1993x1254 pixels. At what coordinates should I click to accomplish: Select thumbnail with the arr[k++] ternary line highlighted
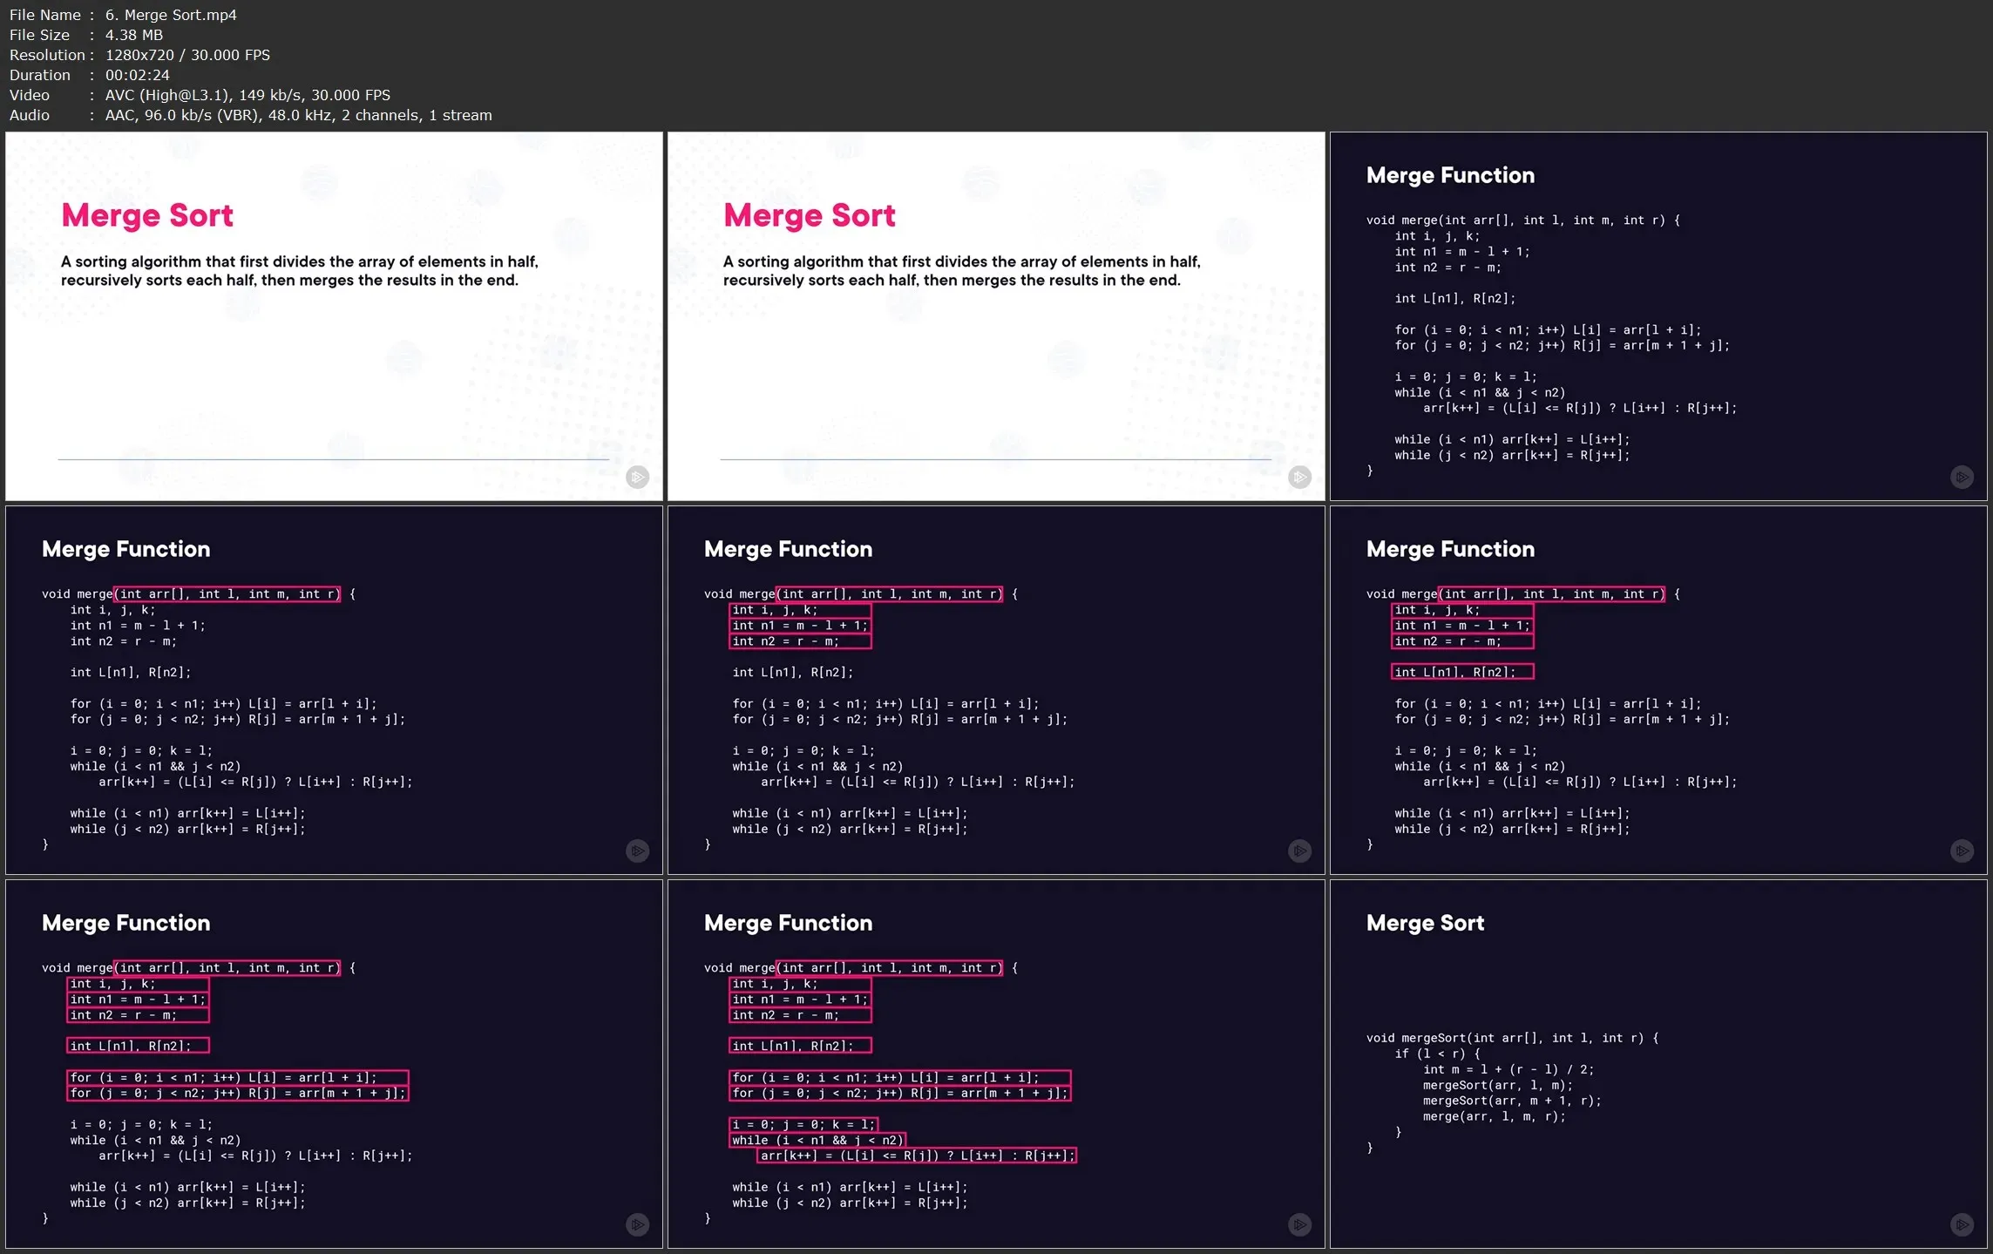click(996, 1064)
